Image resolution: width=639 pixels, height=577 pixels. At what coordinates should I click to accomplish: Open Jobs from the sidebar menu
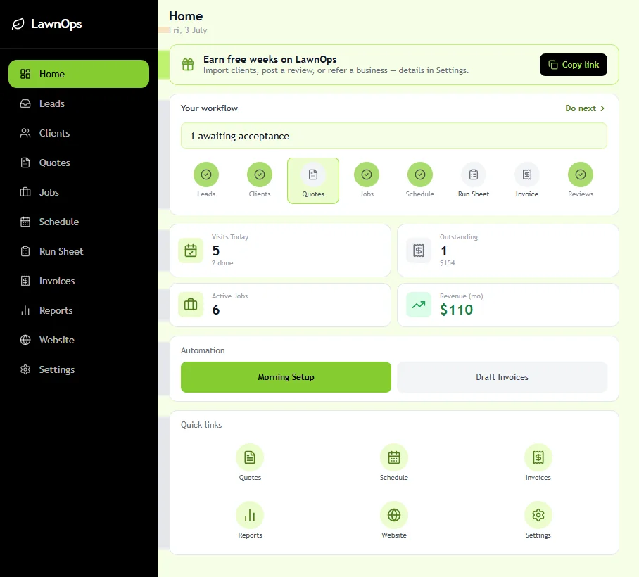click(x=79, y=192)
